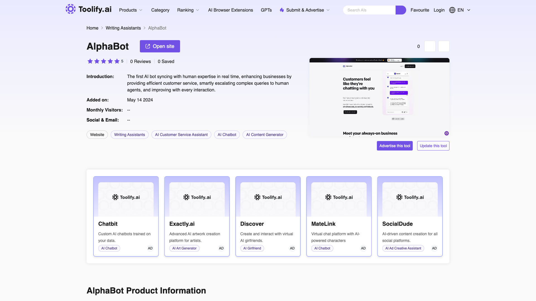536x301 pixels.
Task: Go to Home breadcrumb
Action: tap(92, 28)
